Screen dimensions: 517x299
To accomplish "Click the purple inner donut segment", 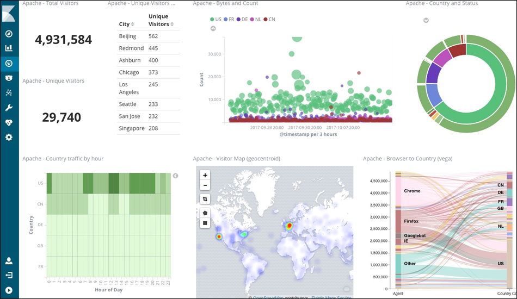I will 433,73.
